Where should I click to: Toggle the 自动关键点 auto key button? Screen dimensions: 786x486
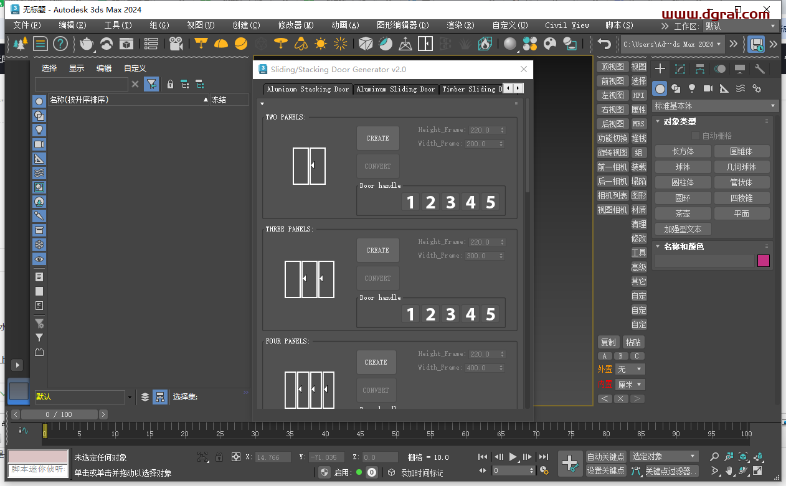click(x=606, y=457)
